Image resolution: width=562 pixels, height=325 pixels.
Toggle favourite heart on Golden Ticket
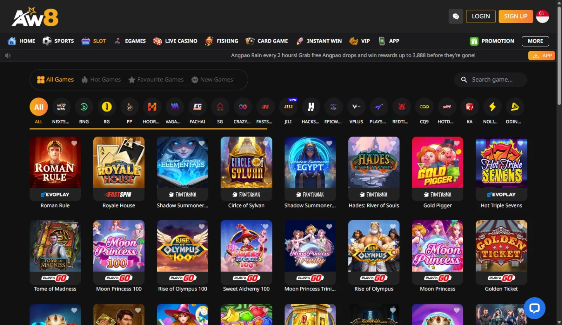(521, 227)
